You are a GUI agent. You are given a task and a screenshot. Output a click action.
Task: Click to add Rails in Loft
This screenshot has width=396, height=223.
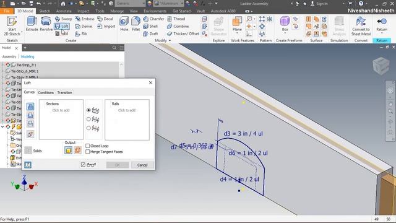pyautogui.click(x=127, y=110)
